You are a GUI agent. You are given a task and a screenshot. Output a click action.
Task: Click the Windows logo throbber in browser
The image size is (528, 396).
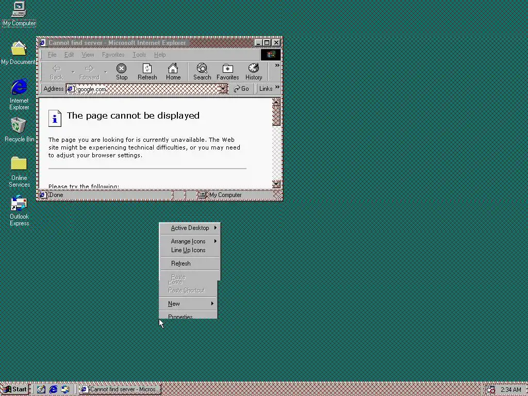tap(271, 55)
